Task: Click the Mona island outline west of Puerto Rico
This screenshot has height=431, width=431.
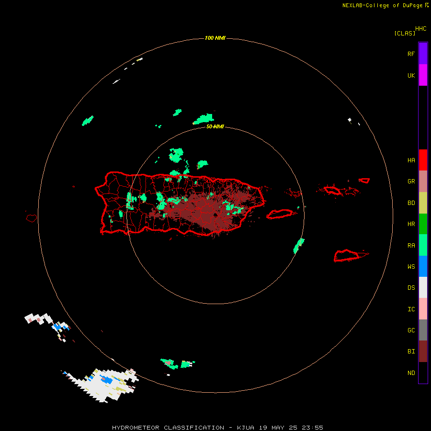Action: click(x=31, y=218)
